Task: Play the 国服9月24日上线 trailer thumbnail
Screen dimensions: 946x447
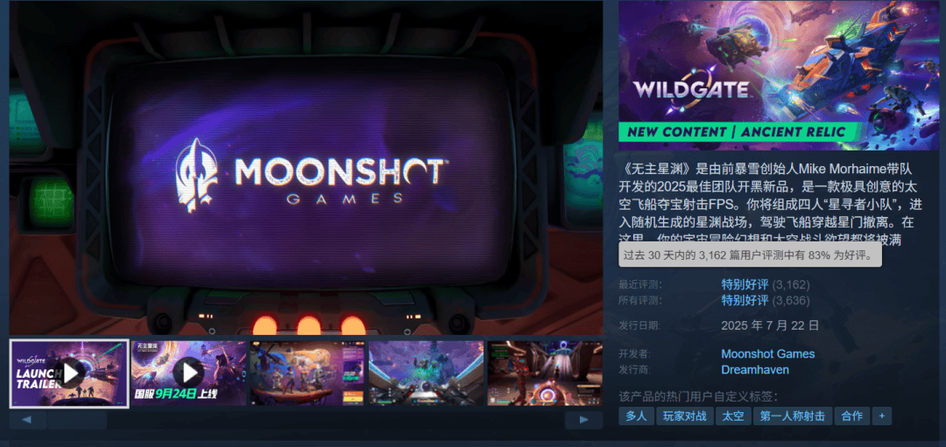Action: click(x=189, y=374)
